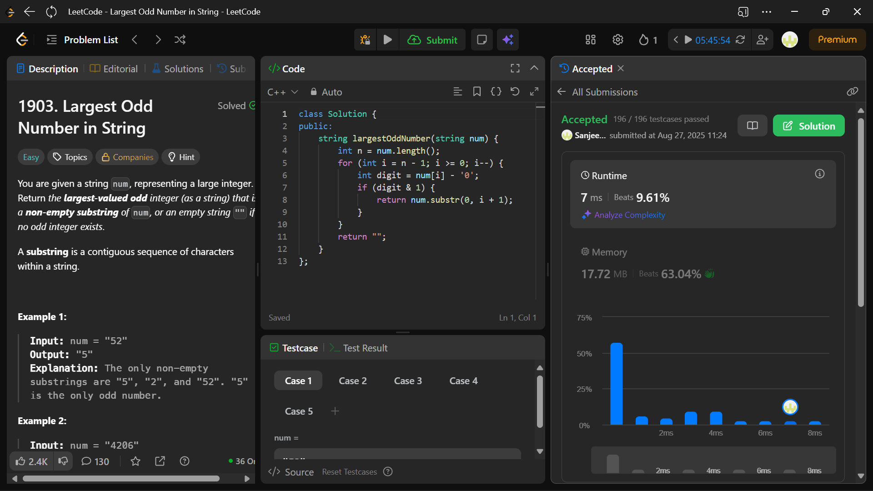Bookmark the code snippet
Screen dimensions: 873x491
[x=477, y=91]
